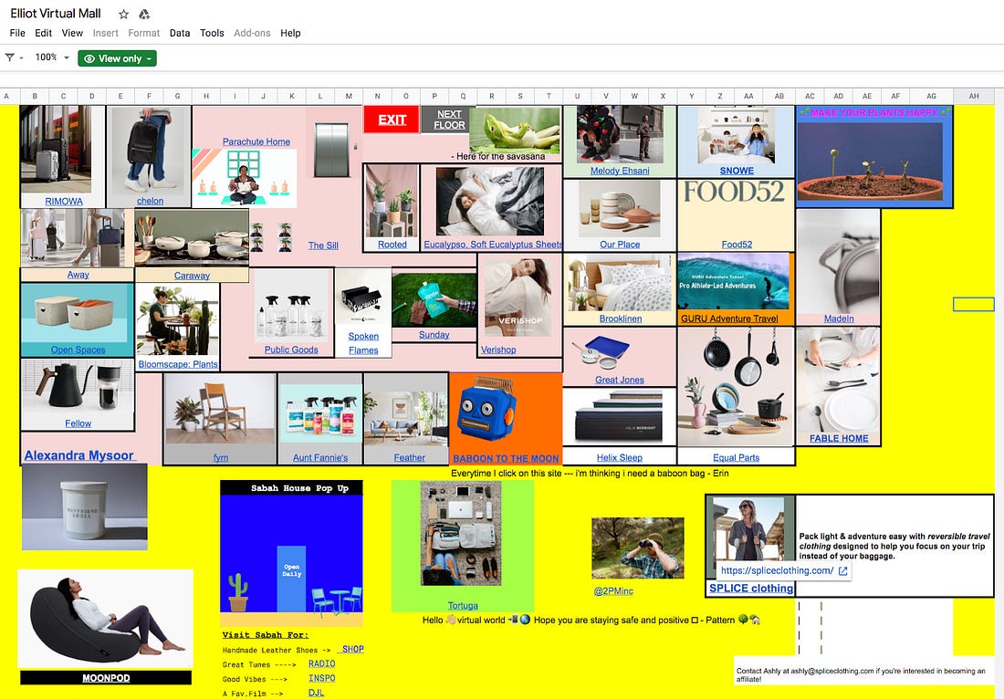Follow the Away link
Viewport: 1004px width, 699px height.
(78, 275)
